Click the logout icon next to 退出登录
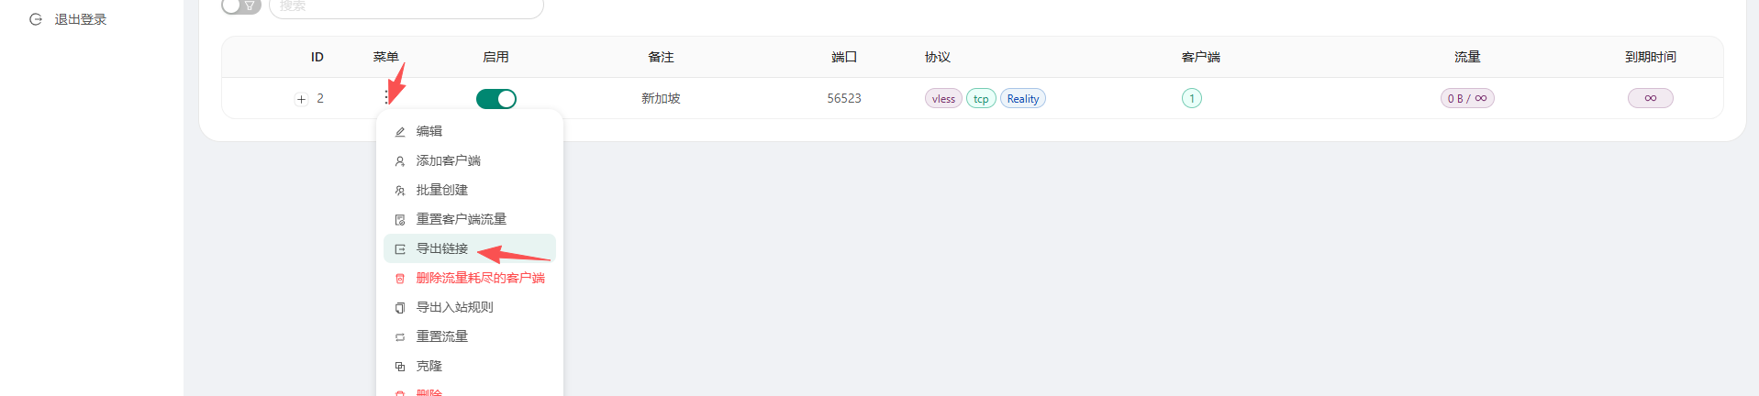Image resolution: width=1759 pixels, height=396 pixels. coord(36,19)
